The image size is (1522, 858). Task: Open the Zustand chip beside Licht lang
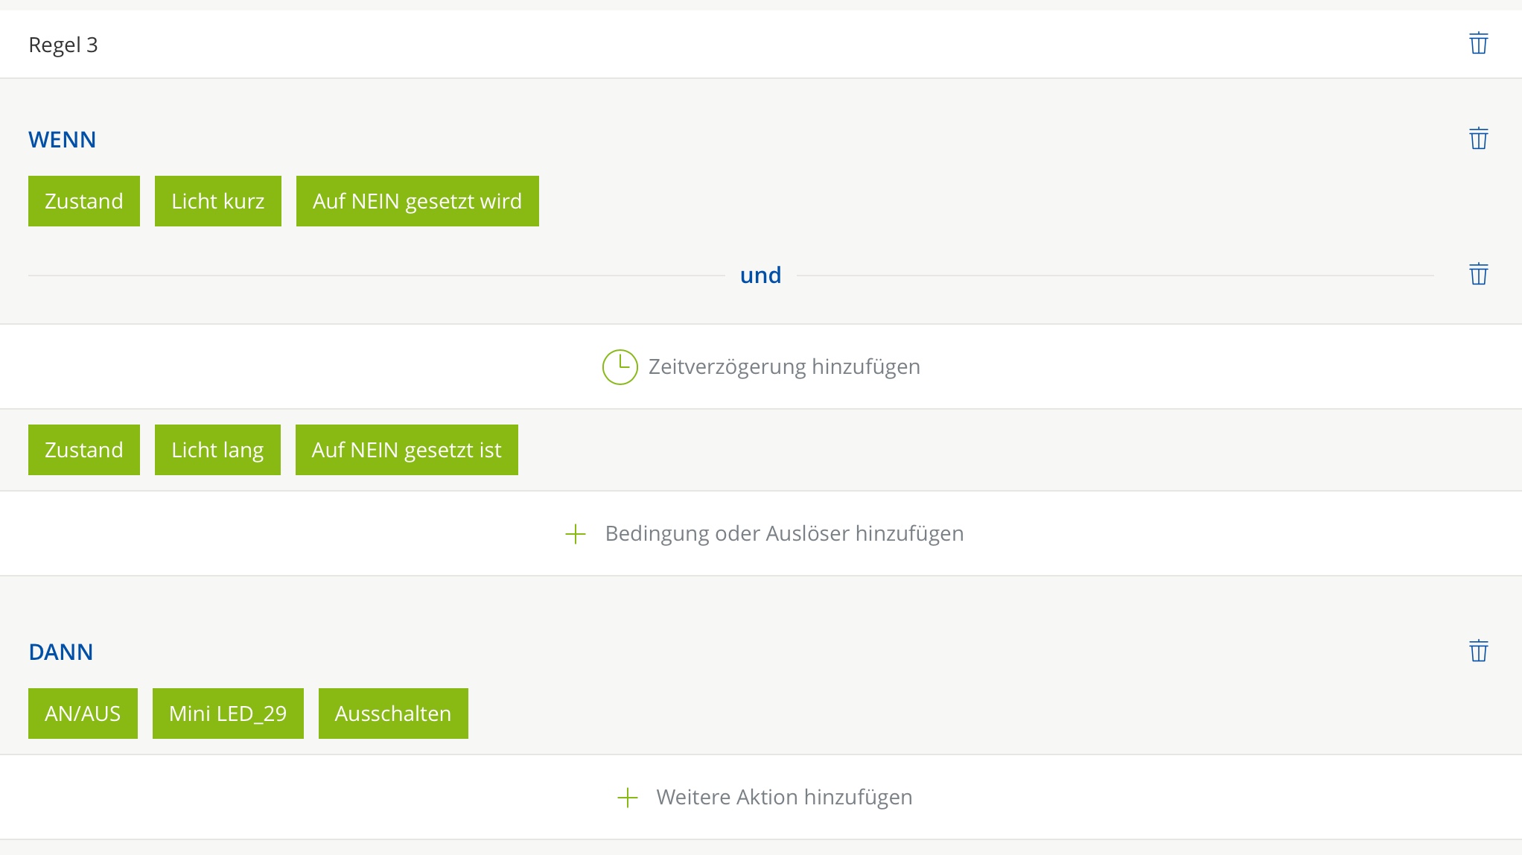[84, 450]
